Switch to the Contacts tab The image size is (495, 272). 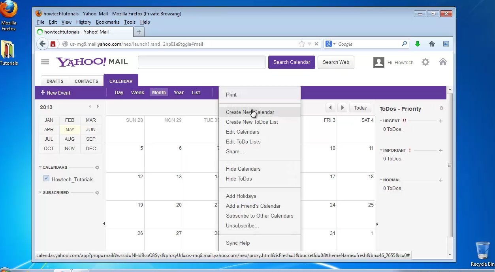[x=86, y=81]
